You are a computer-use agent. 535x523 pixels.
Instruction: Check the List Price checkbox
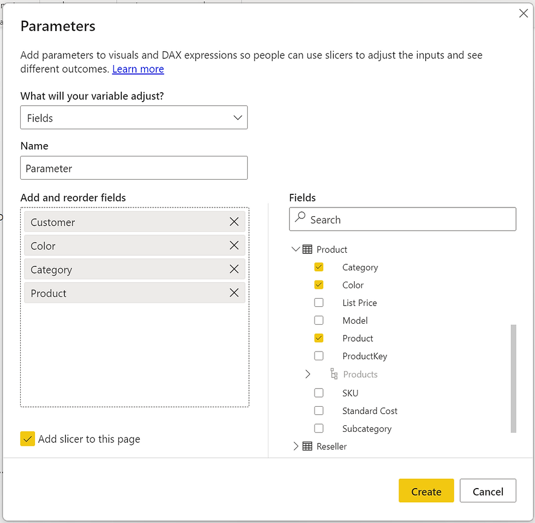[x=319, y=302]
